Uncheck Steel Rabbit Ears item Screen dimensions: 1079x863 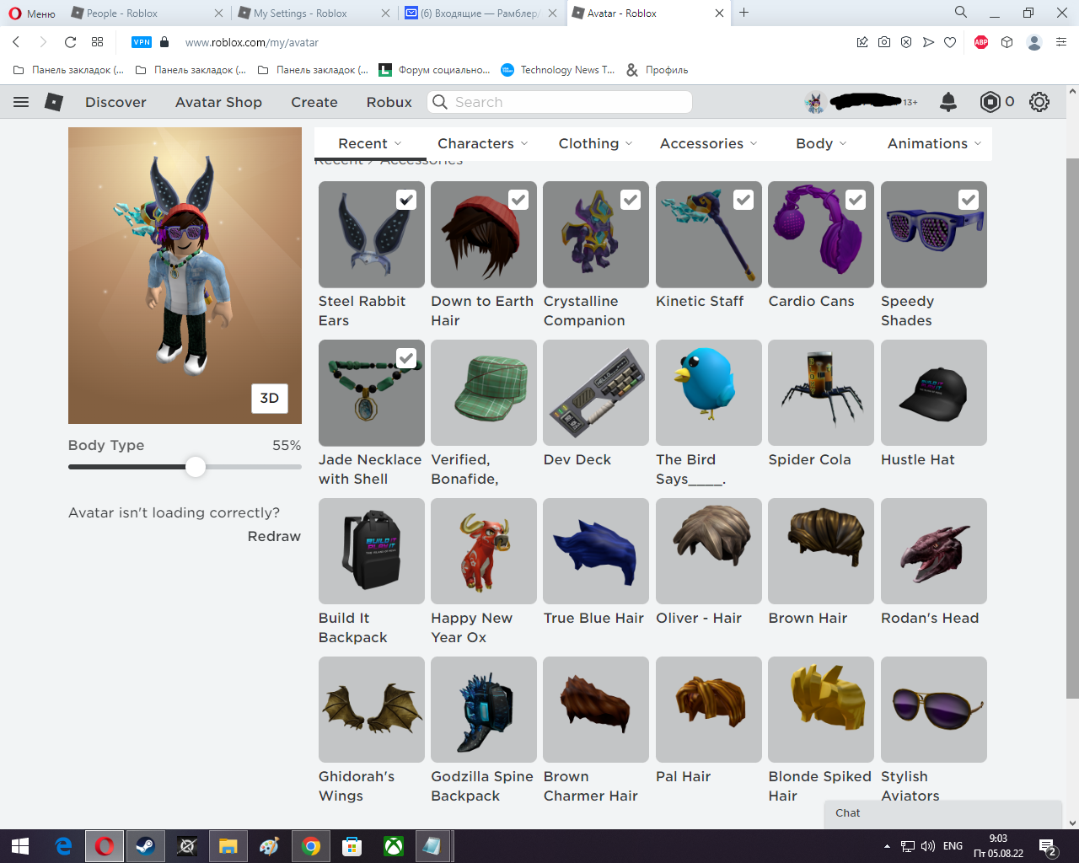[405, 200]
